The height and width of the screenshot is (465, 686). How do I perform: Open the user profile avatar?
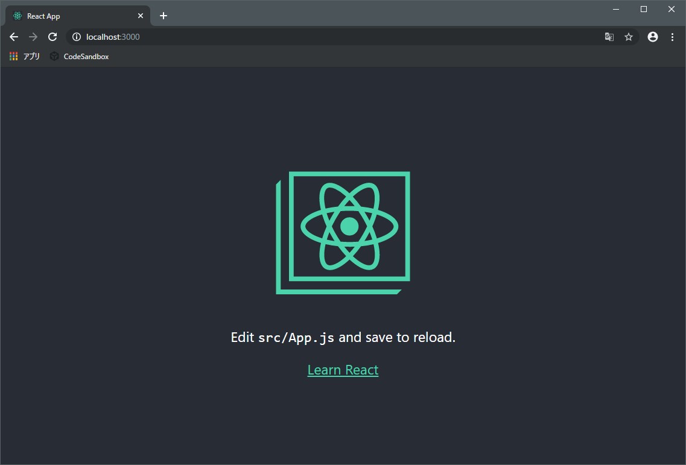click(x=653, y=37)
